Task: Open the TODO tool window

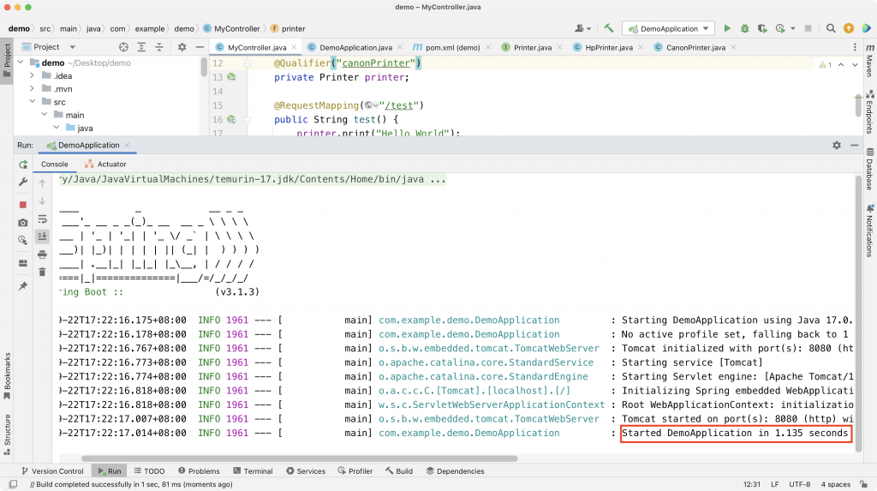Action: click(149, 470)
